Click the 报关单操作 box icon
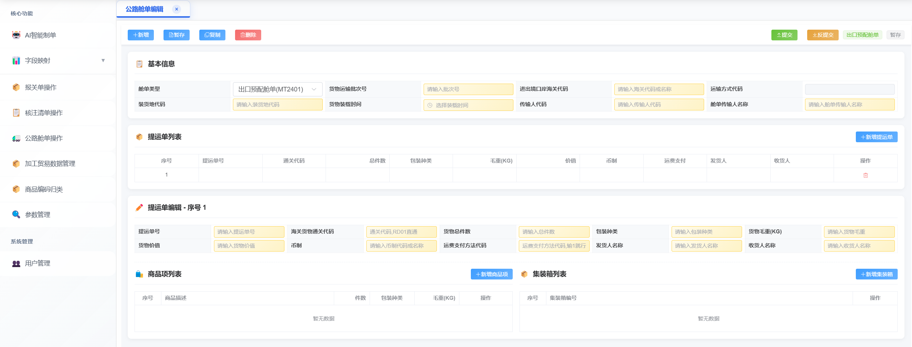912x347 pixels. [16, 87]
